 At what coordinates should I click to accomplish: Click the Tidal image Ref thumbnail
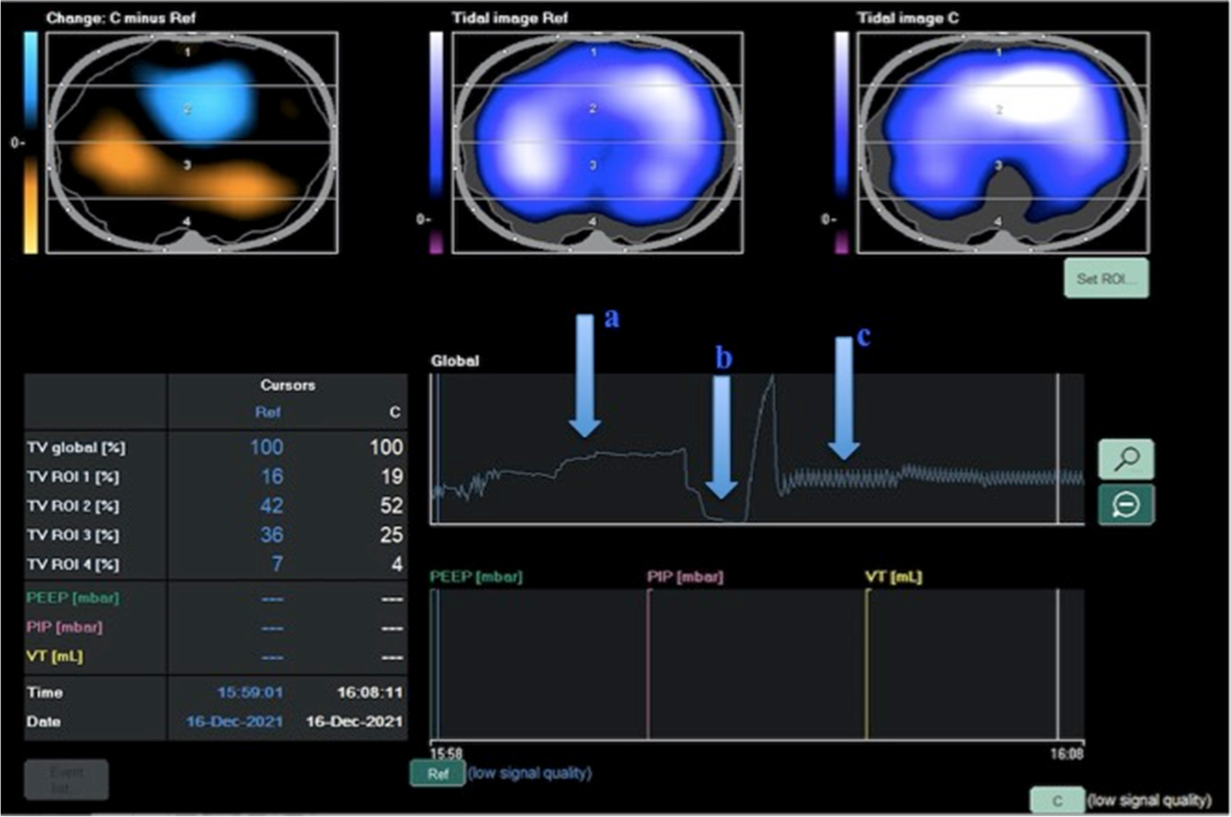click(x=597, y=142)
